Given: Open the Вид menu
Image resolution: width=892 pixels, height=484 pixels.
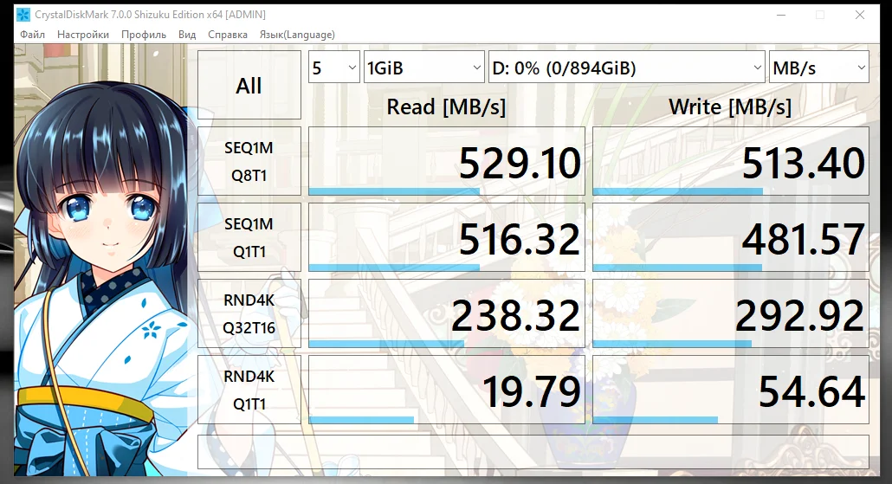Looking at the screenshot, I should tap(187, 35).
